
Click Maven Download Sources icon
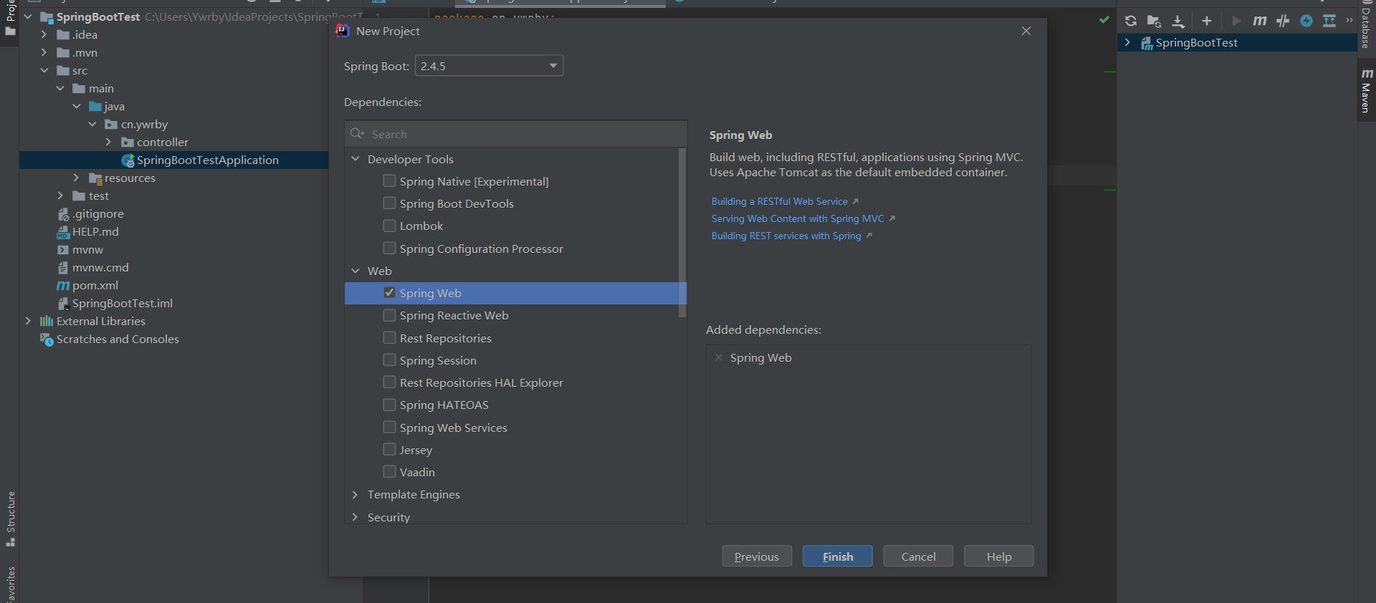[1178, 21]
